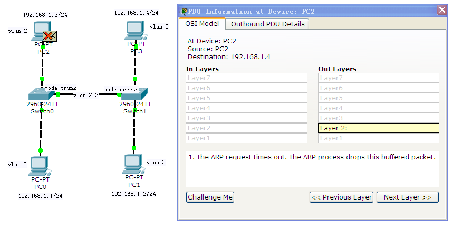Select the Switch1 device icon
453x228 pixels.
[134, 95]
